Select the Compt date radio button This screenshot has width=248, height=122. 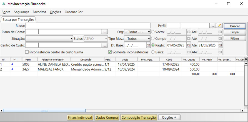pyautogui.click(x=153, y=39)
